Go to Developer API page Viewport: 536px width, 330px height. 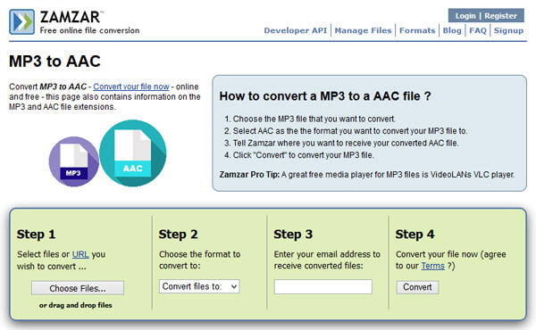296,30
